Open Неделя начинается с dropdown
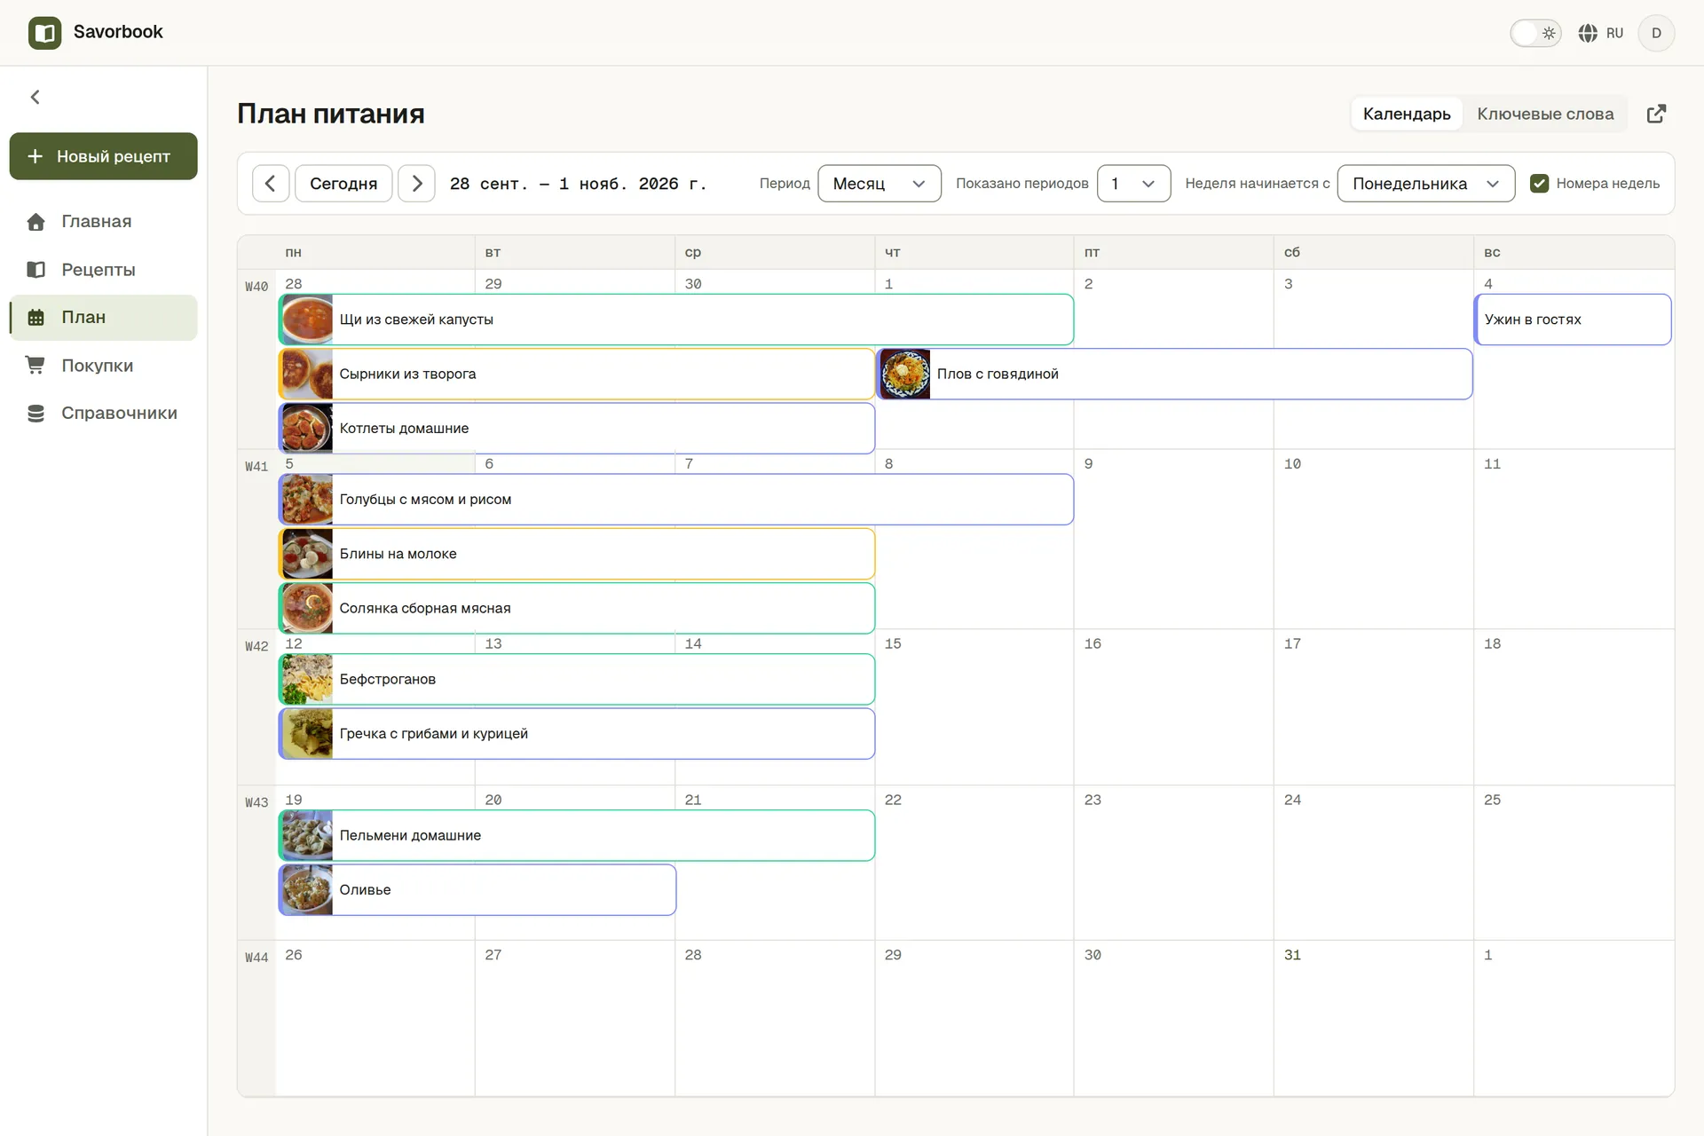 [x=1425, y=184]
